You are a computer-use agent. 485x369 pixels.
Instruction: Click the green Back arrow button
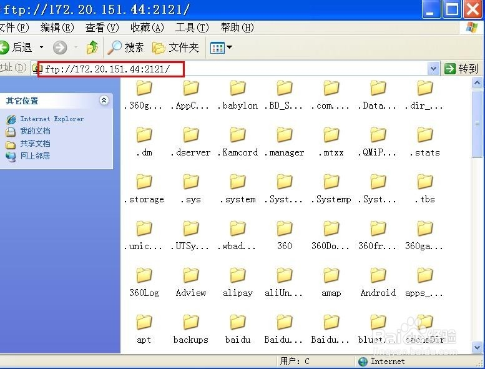tap(4, 47)
